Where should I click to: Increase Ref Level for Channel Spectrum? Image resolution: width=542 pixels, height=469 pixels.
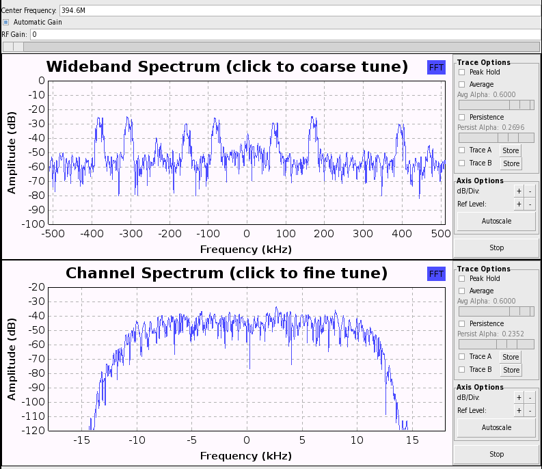(x=519, y=411)
